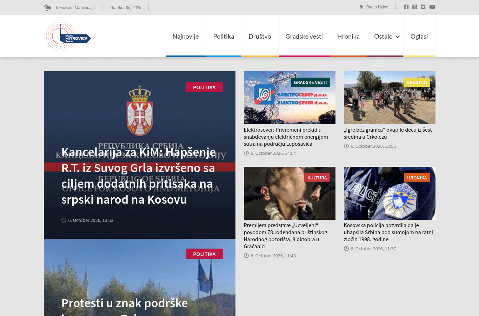
Task: Click the weather cloud icon
Action: (x=48, y=7)
